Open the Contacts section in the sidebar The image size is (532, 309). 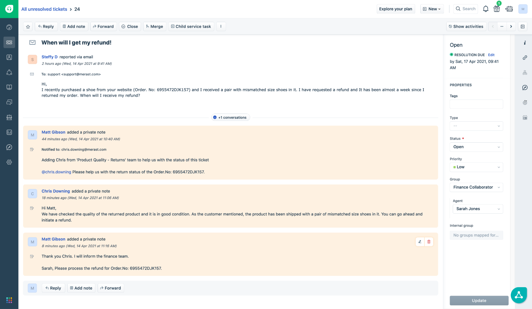(x=9, y=57)
